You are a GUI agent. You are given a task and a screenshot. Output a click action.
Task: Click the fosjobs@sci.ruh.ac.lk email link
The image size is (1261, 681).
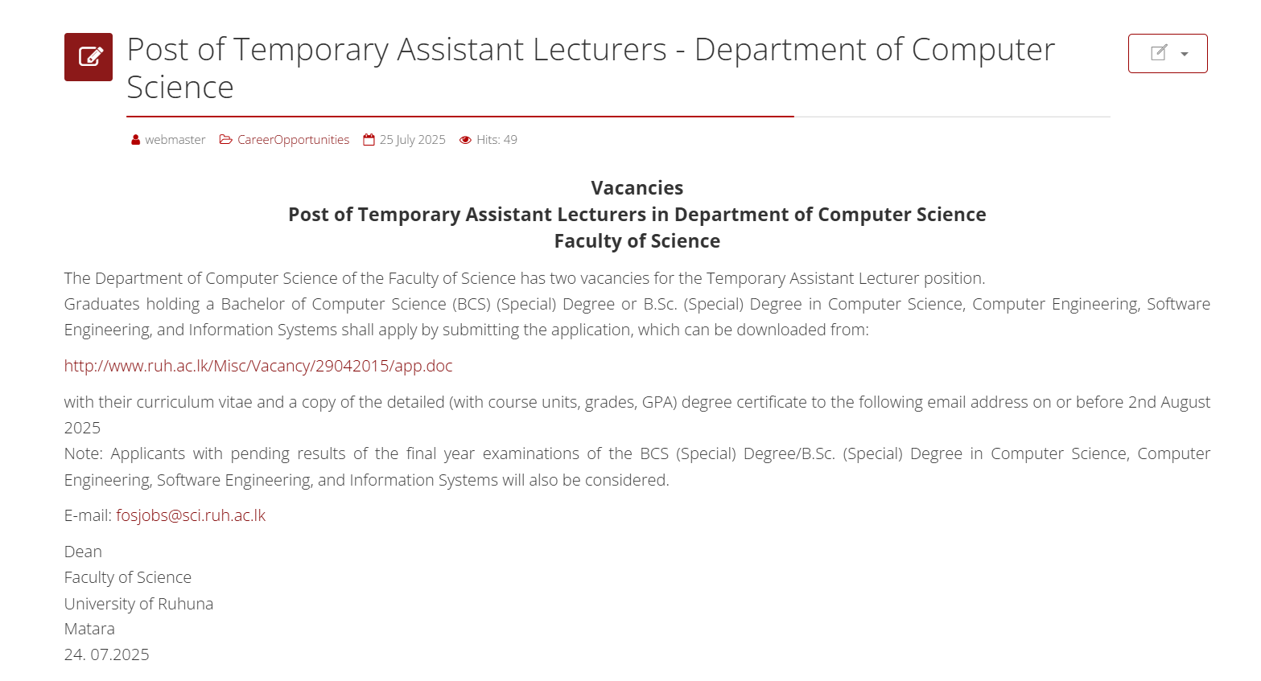pyautogui.click(x=191, y=515)
